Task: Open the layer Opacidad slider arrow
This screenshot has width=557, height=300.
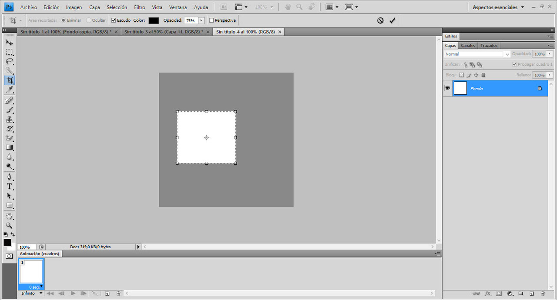Action: coord(550,54)
